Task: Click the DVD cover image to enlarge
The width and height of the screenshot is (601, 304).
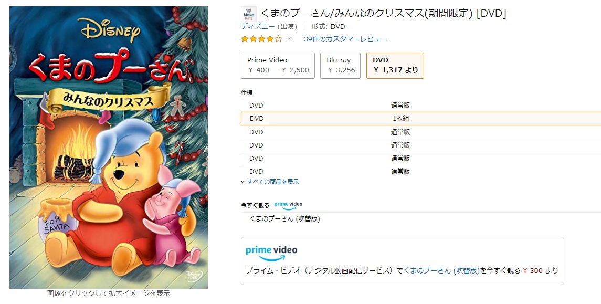Action: tap(109, 148)
